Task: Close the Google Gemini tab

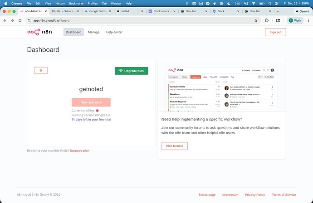Action: tap(110, 11)
